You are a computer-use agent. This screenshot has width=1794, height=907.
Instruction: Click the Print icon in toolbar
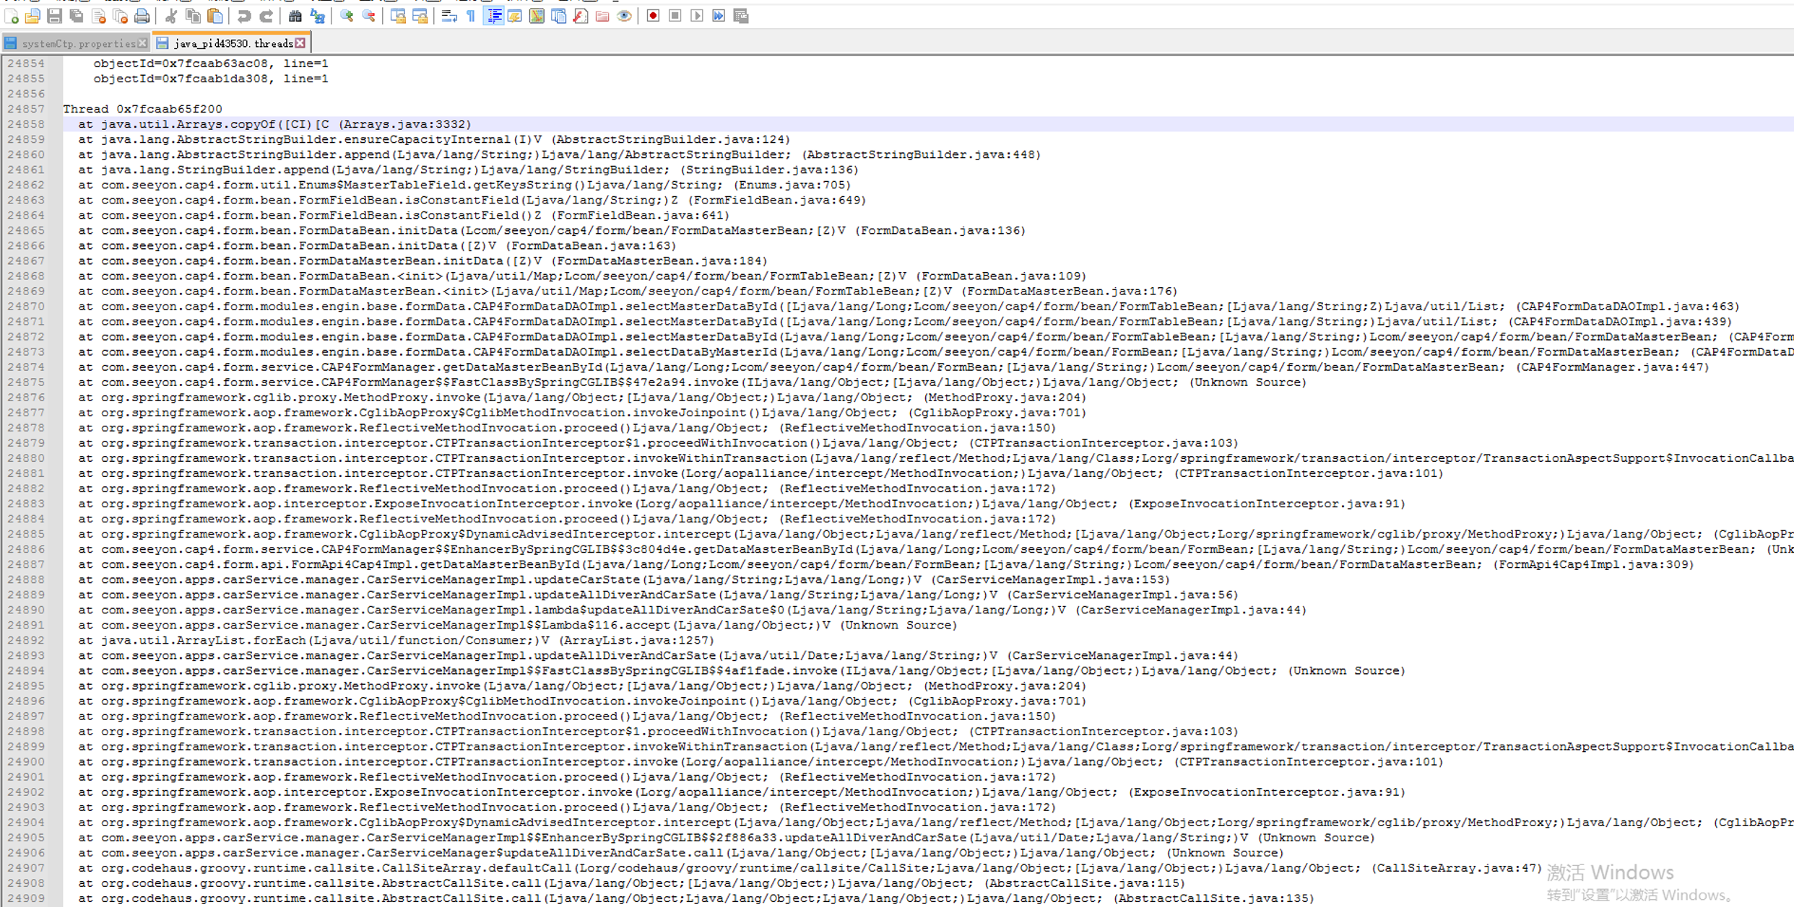coord(142,16)
